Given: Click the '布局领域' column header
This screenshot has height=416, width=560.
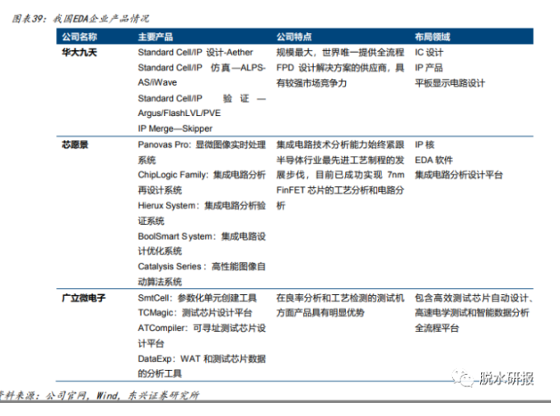Looking at the screenshot, I should 432,37.
